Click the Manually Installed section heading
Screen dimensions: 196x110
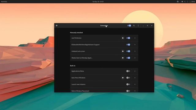pos(76,33)
